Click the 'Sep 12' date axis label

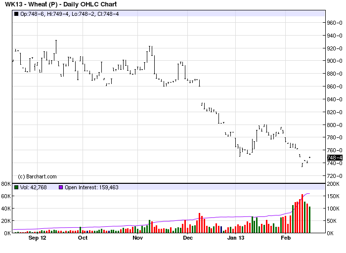click(37, 238)
